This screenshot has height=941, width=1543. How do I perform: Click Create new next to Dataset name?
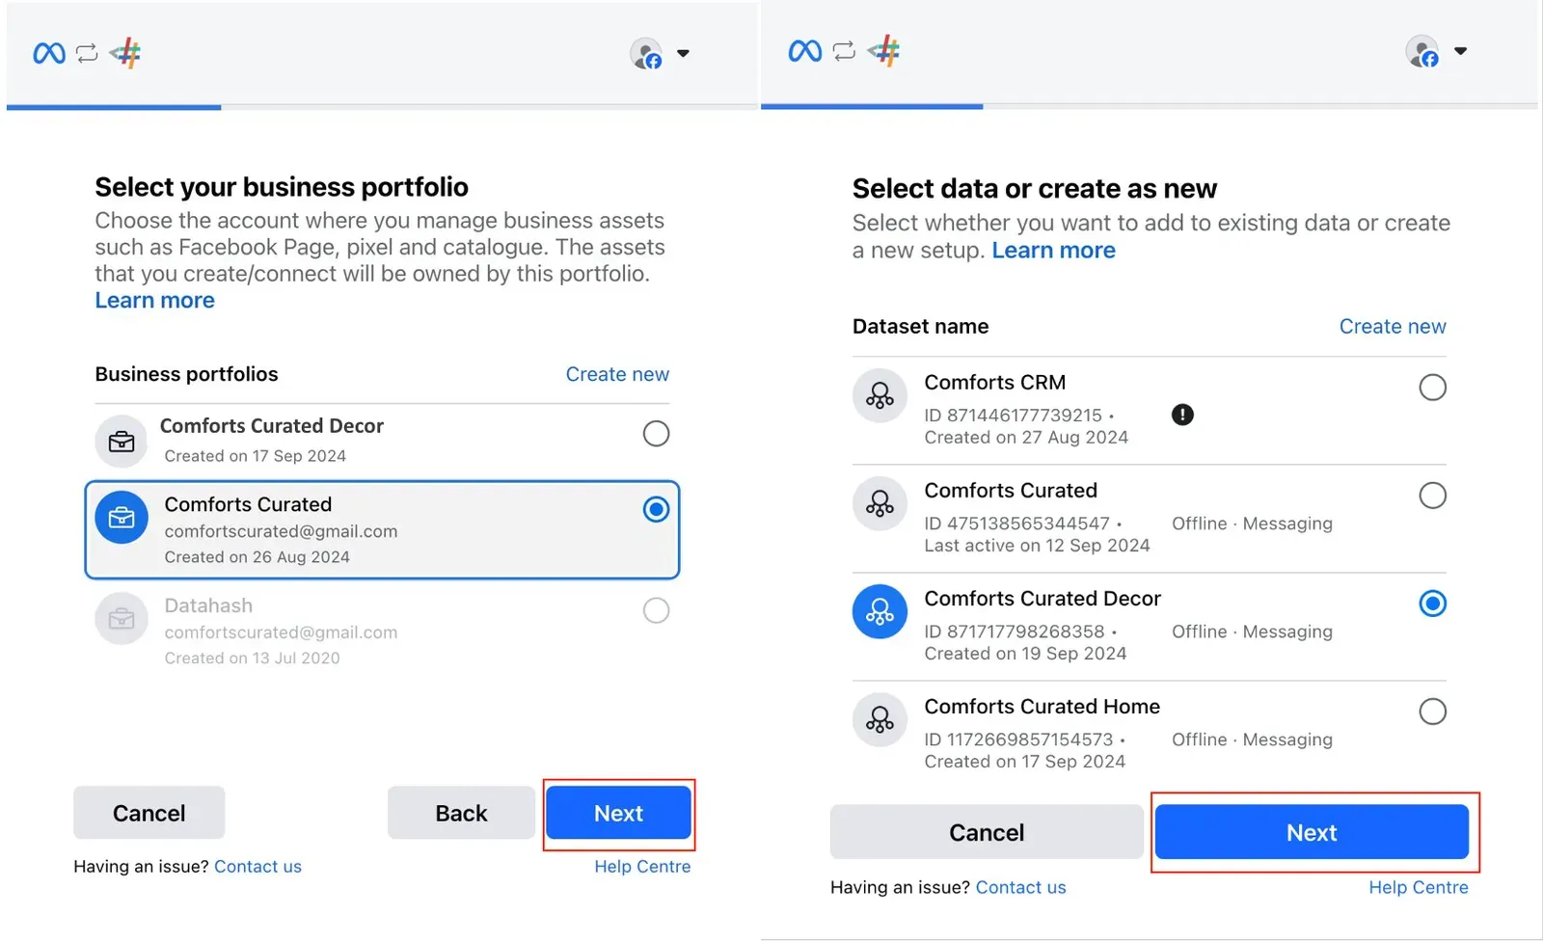(x=1393, y=326)
